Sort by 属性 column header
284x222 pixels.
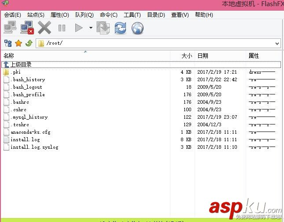coord(264,56)
